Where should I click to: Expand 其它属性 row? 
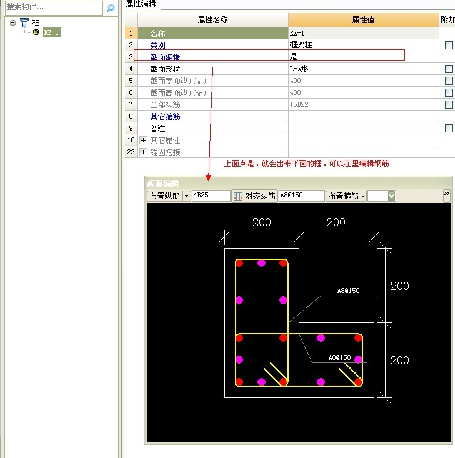(x=143, y=140)
